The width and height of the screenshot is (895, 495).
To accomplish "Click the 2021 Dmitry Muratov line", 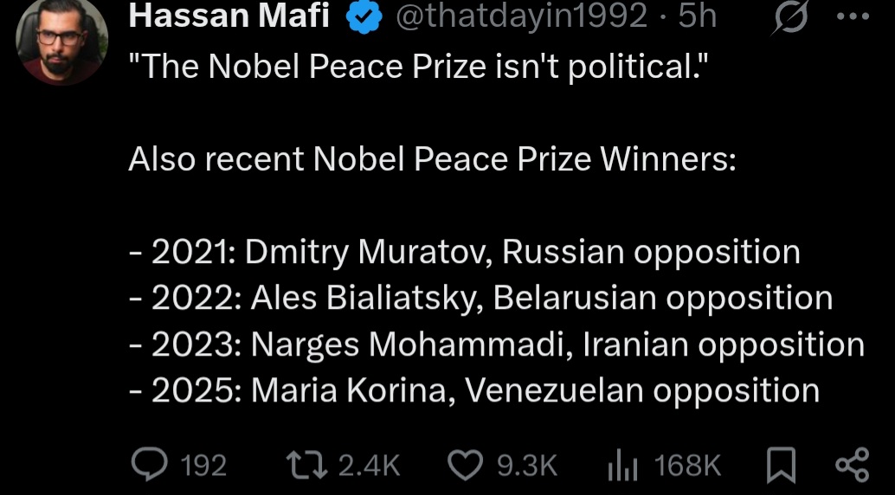I will pyautogui.click(x=465, y=253).
